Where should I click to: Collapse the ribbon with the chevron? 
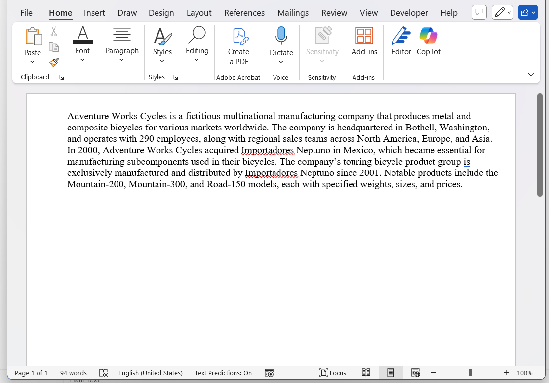531,75
